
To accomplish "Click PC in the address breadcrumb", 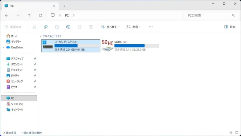I will coord(67,15).
